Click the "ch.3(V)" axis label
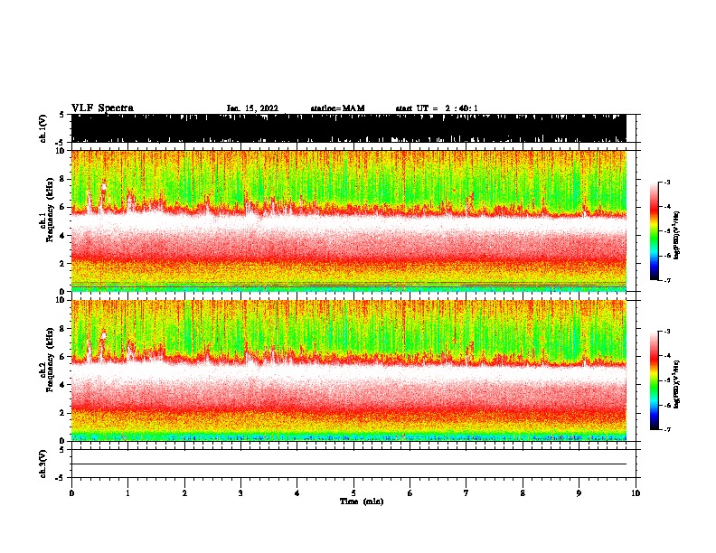This screenshot has height=553, width=716. tap(42, 464)
